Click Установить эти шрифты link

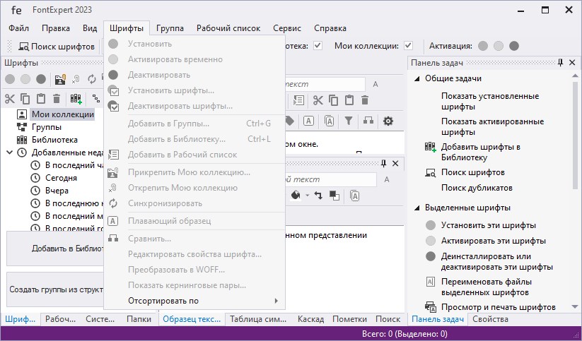tap(488, 225)
